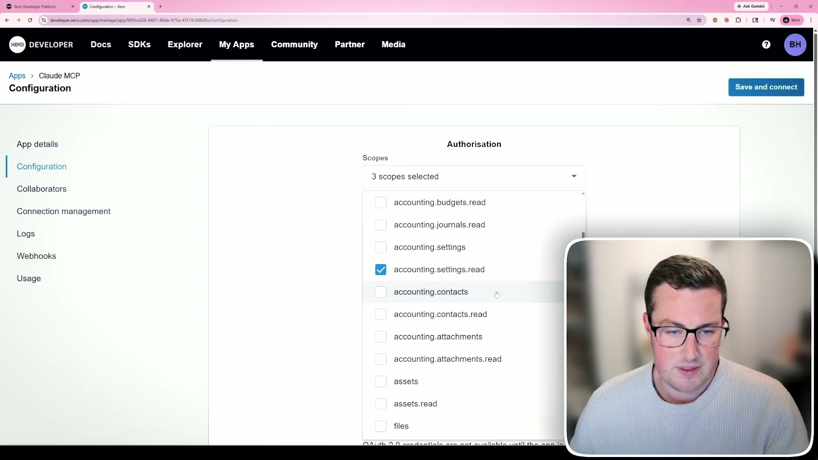
Task: Check the assets scope box
Action: (x=380, y=382)
